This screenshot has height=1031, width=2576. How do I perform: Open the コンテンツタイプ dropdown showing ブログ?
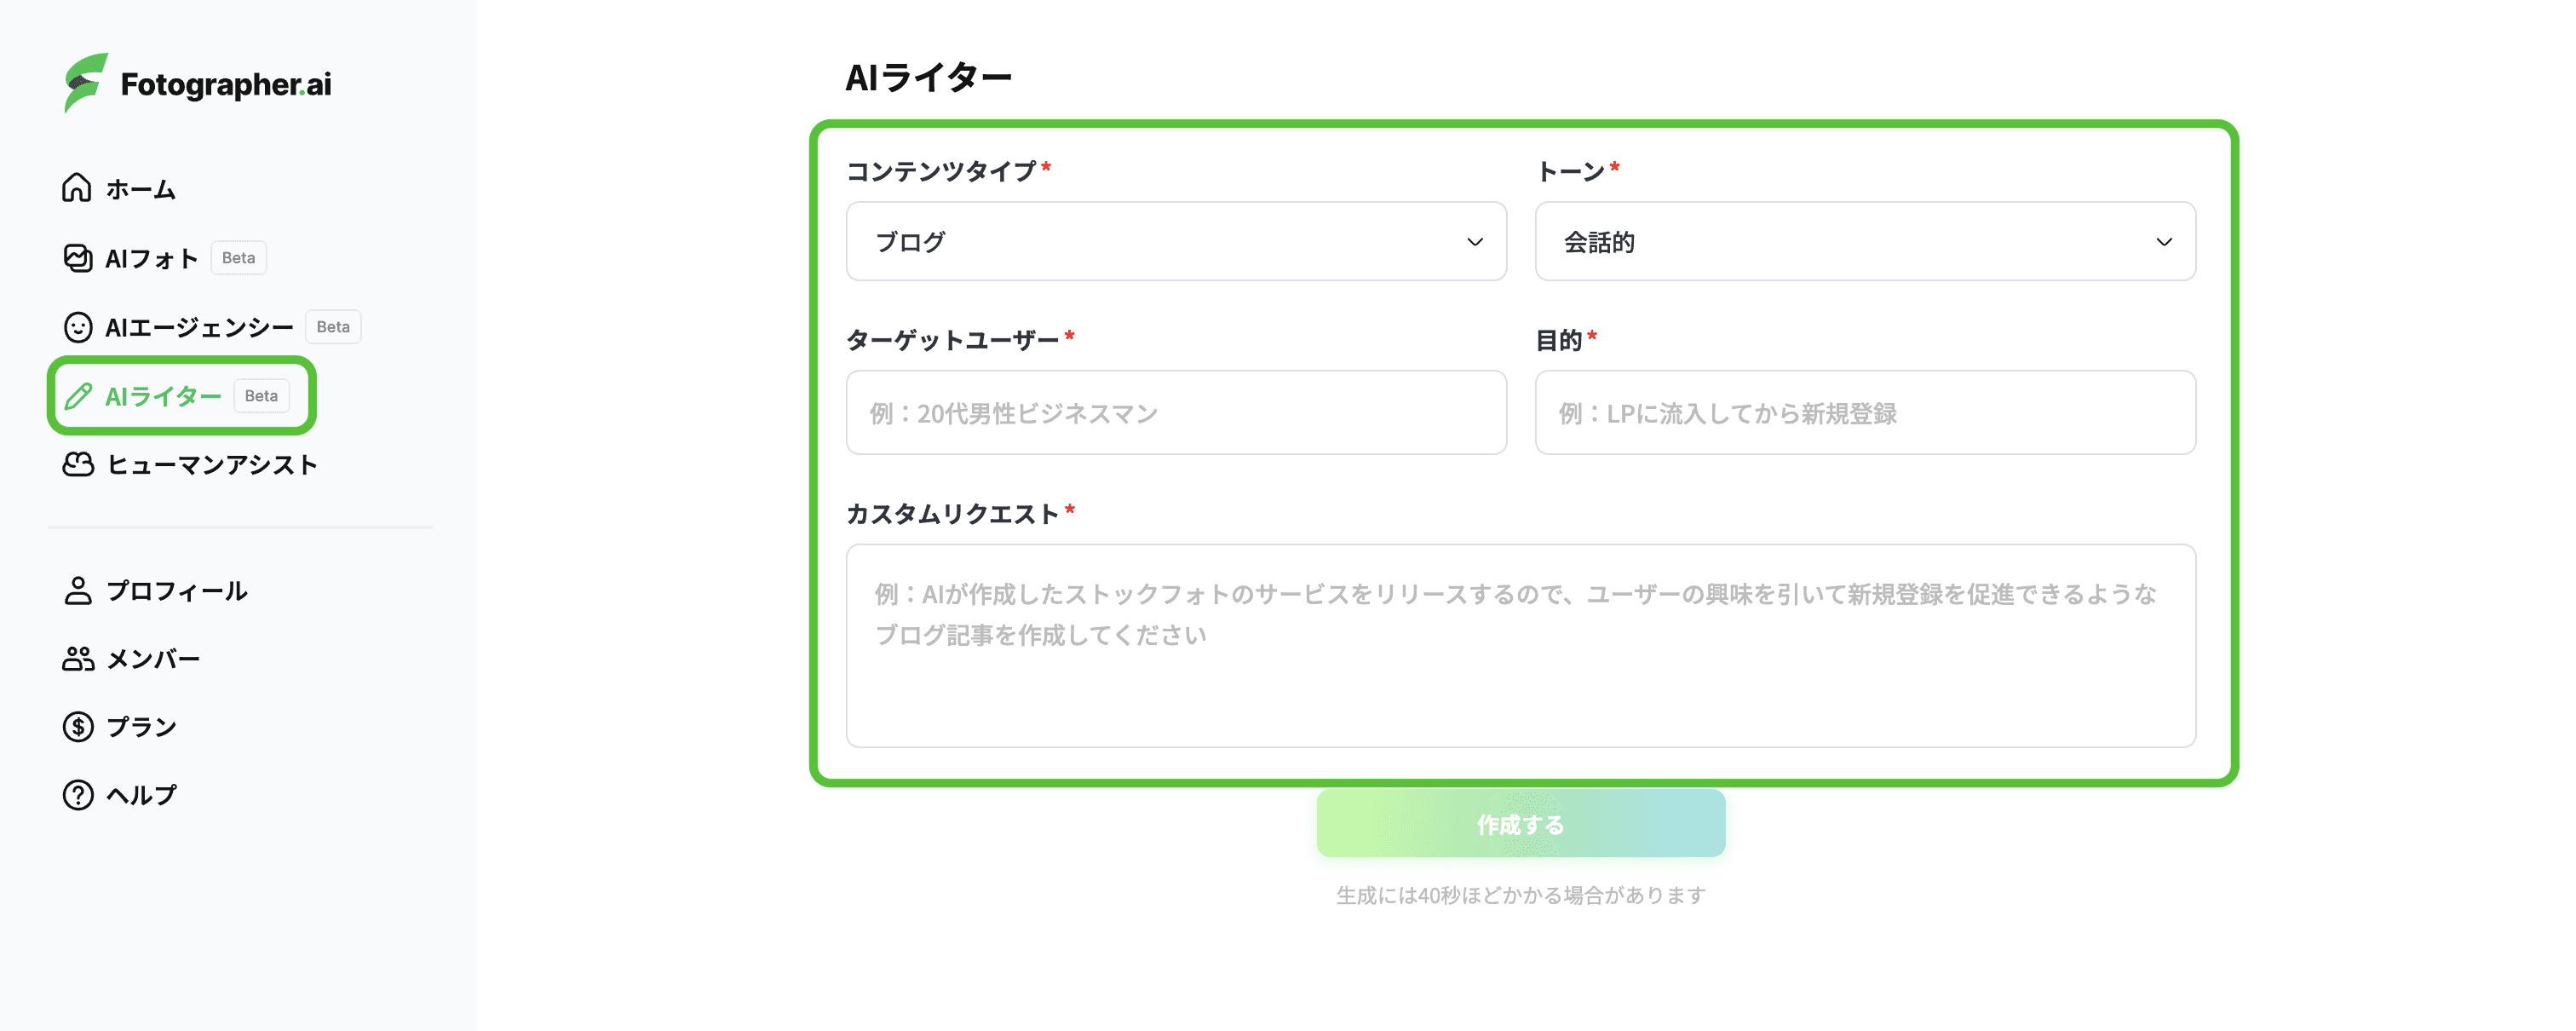point(1175,242)
